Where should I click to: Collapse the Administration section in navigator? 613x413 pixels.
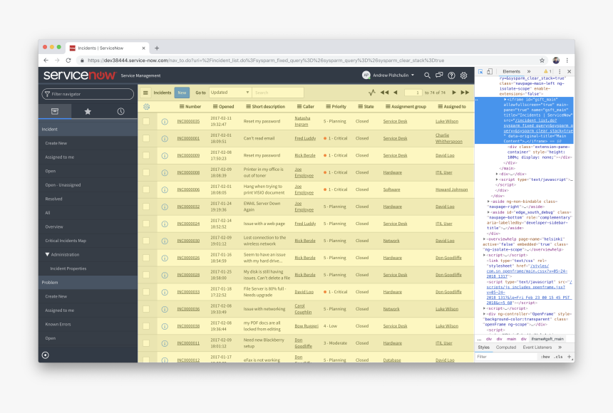click(x=48, y=254)
